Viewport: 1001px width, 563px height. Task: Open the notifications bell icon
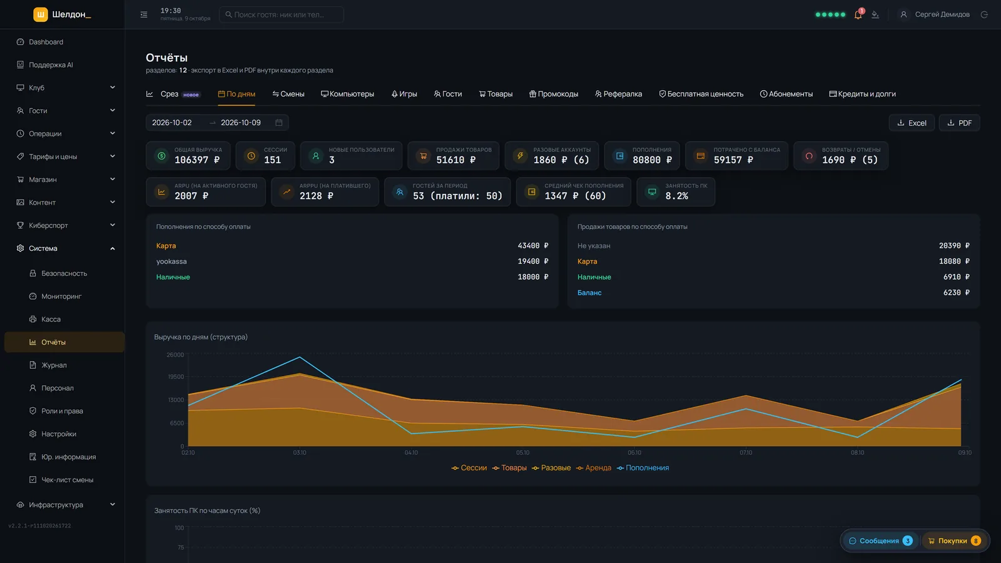pos(858,14)
